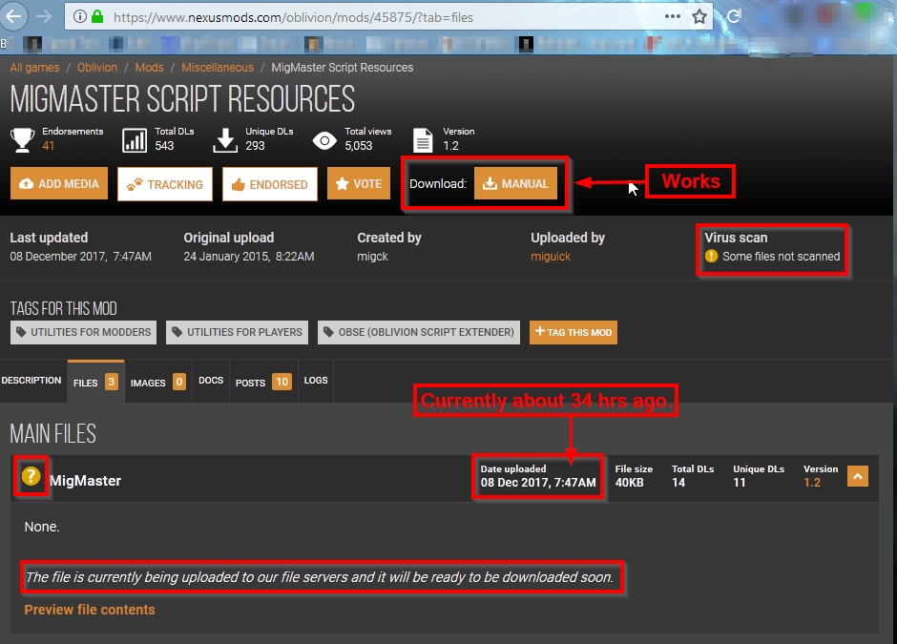The width and height of the screenshot is (897, 644).
Task: Switch to the Files tab
Action: (95, 382)
